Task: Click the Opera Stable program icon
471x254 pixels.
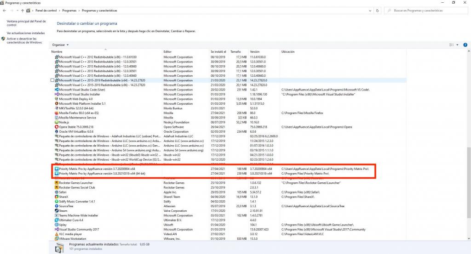Action: click(x=57, y=127)
